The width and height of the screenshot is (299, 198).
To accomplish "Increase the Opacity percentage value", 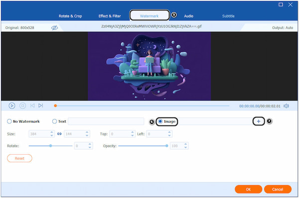I will [x=185, y=144].
